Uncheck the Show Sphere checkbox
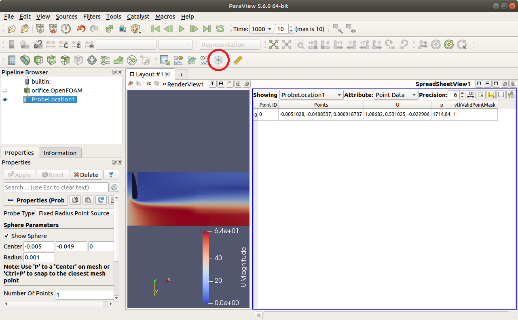518x320 pixels. [7, 236]
